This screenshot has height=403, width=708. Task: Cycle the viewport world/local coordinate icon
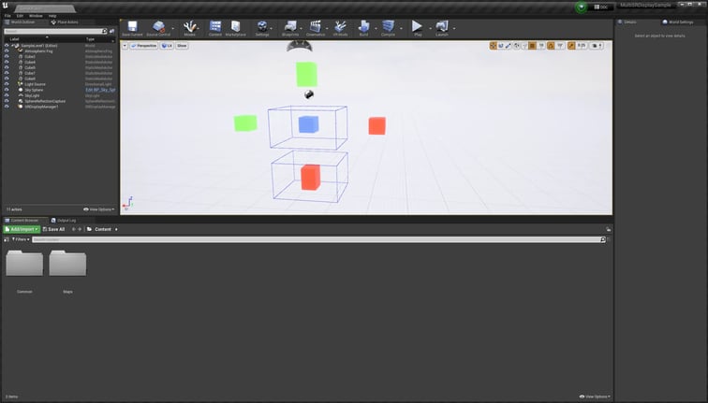[517, 46]
